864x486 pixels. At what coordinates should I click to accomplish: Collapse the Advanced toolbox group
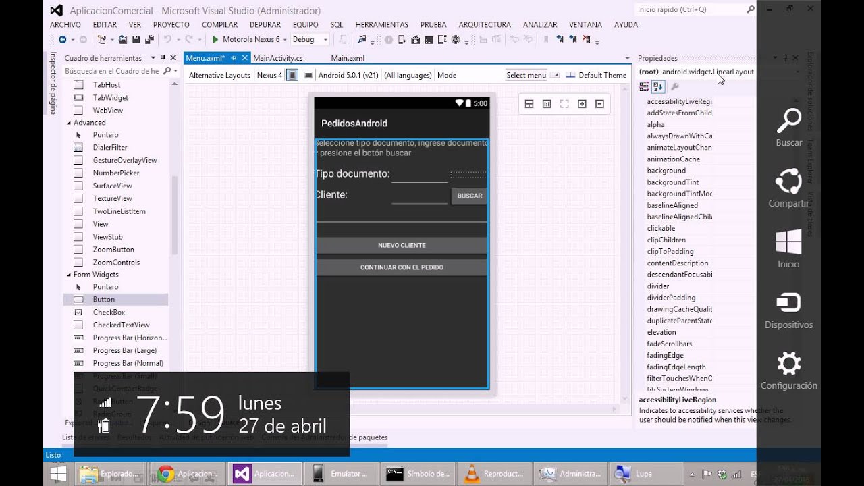[69, 123]
